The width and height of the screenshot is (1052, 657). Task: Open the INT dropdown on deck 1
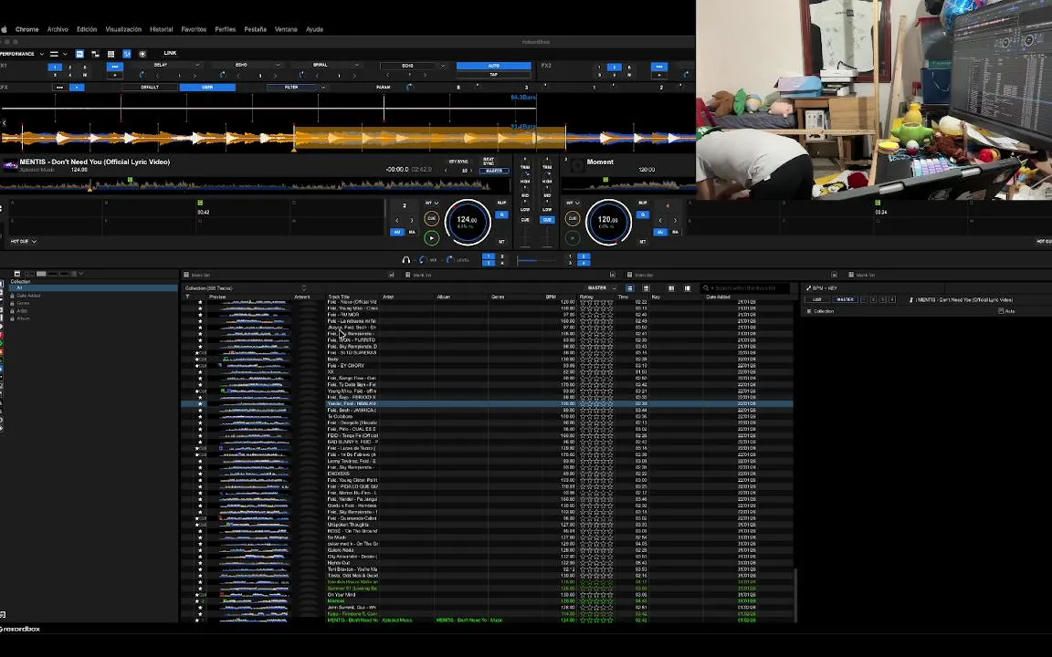(431, 203)
